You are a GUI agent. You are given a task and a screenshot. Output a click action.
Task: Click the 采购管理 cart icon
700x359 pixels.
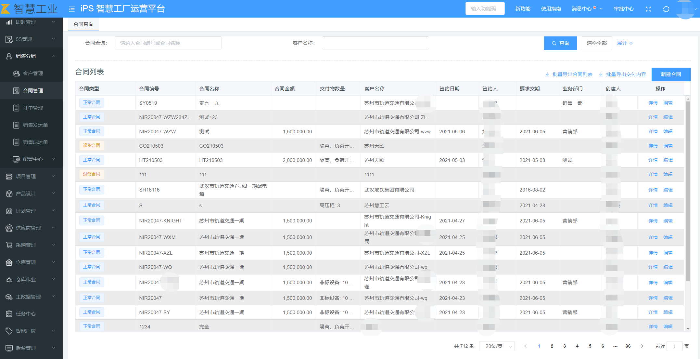click(9, 245)
